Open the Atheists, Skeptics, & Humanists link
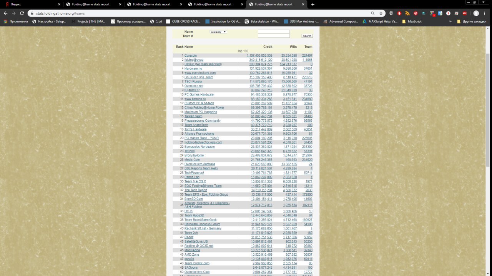Screen dimensions: 492x276 pos(207,205)
